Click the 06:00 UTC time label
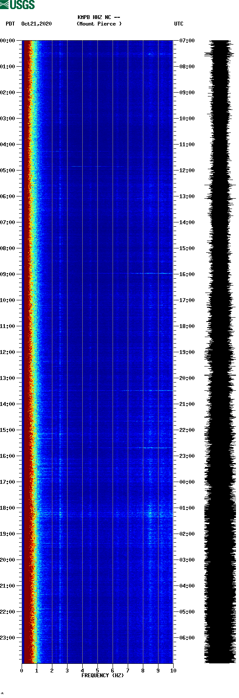The height and width of the screenshot is (698, 239). (187, 638)
